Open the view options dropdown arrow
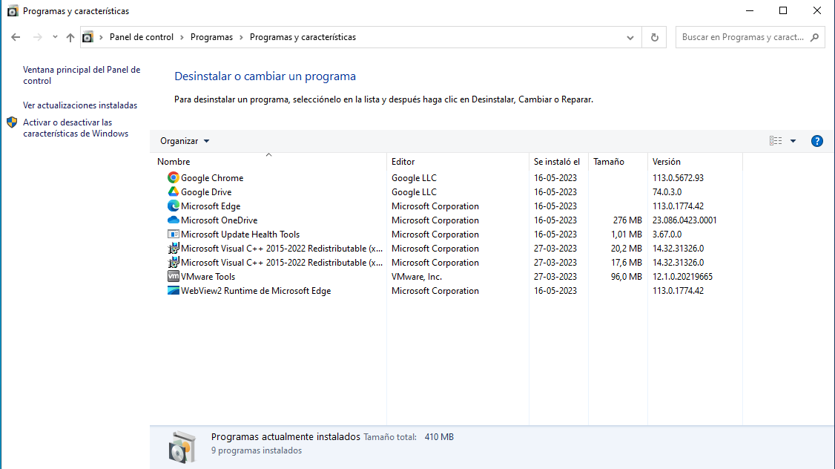Viewport: 835px width, 469px height. pos(793,141)
